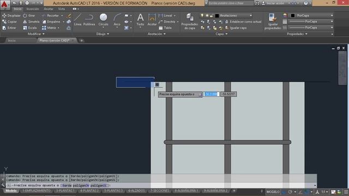Click the open folder icon in quick access toolbar
The image size is (349, 196).
pos(15,3)
